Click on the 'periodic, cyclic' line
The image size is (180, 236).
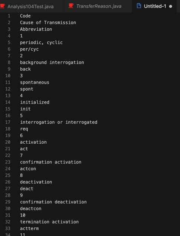click(x=41, y=42)
